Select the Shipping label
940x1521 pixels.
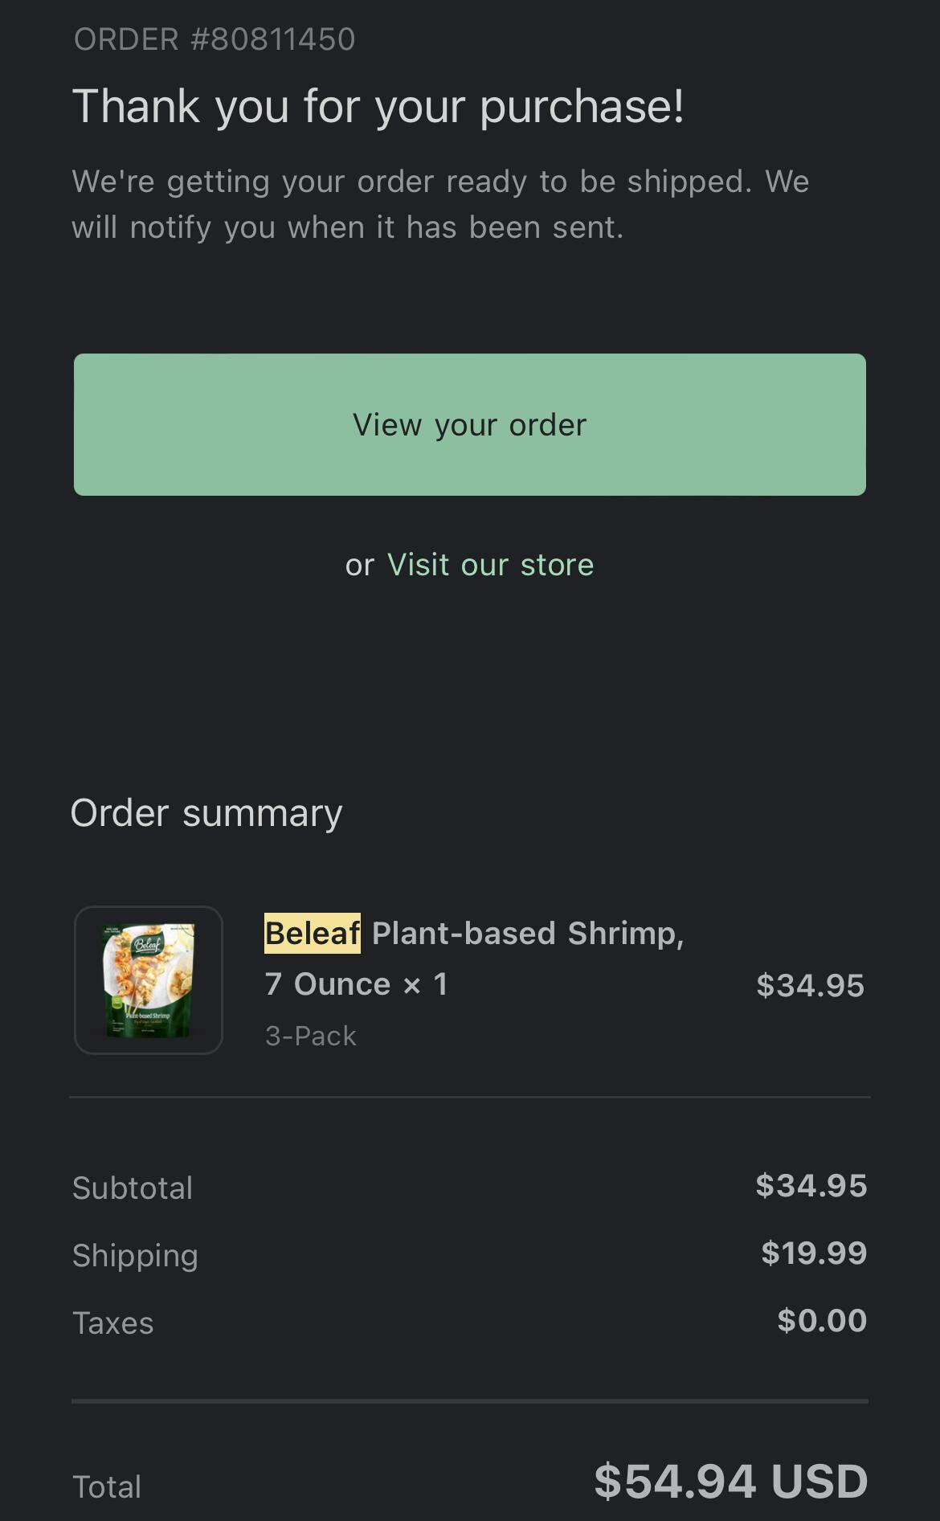pos(135,1254)
